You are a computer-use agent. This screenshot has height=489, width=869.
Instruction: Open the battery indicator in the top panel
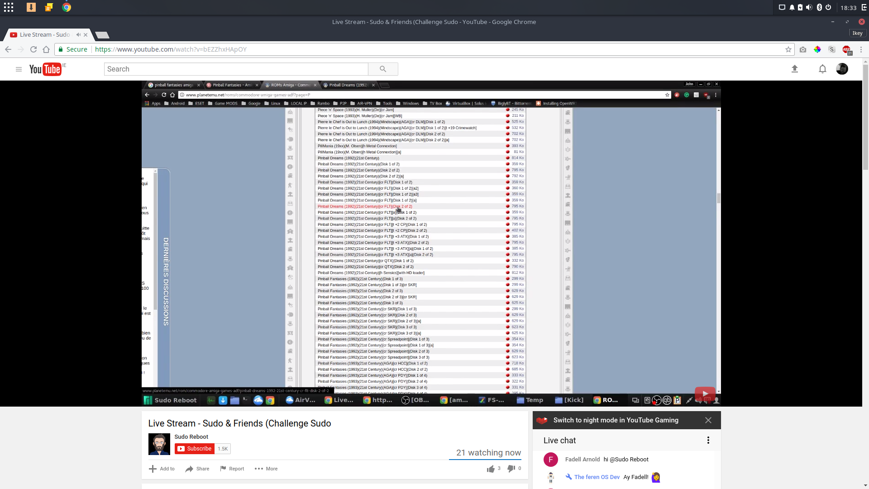click(x=800, y=7)
